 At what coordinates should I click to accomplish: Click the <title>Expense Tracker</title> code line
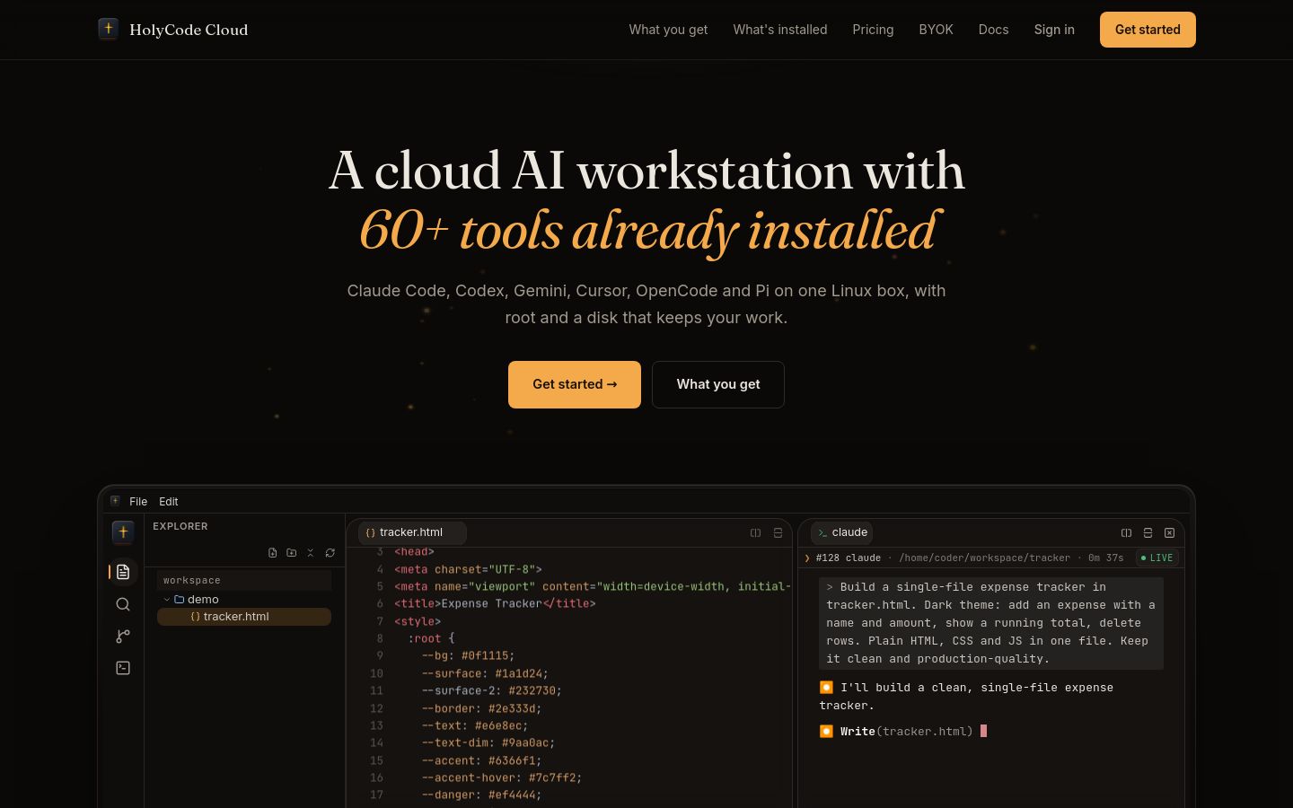tap(495, 604)
